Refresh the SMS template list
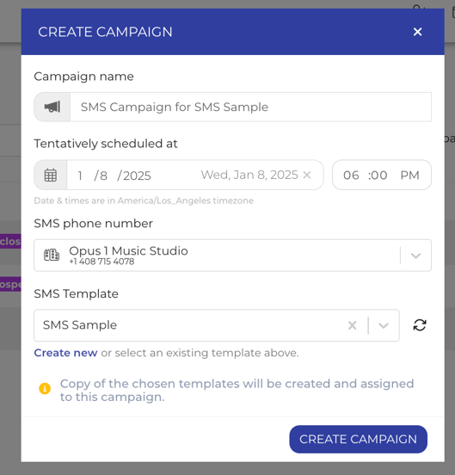Viewport: 455px width, 475px height. 420,325
